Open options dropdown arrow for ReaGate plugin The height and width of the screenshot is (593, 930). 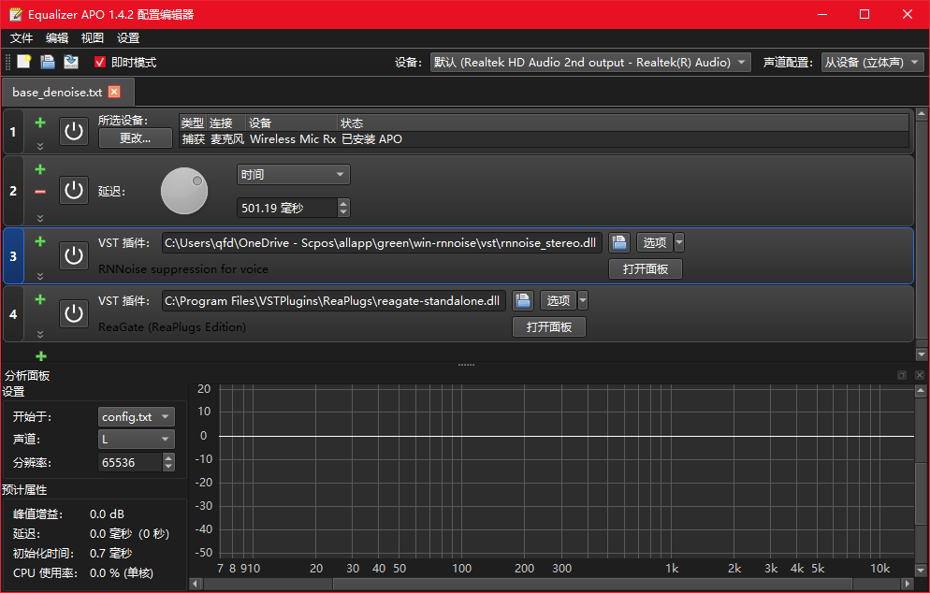pyautogui.click(x=583, y=300)
